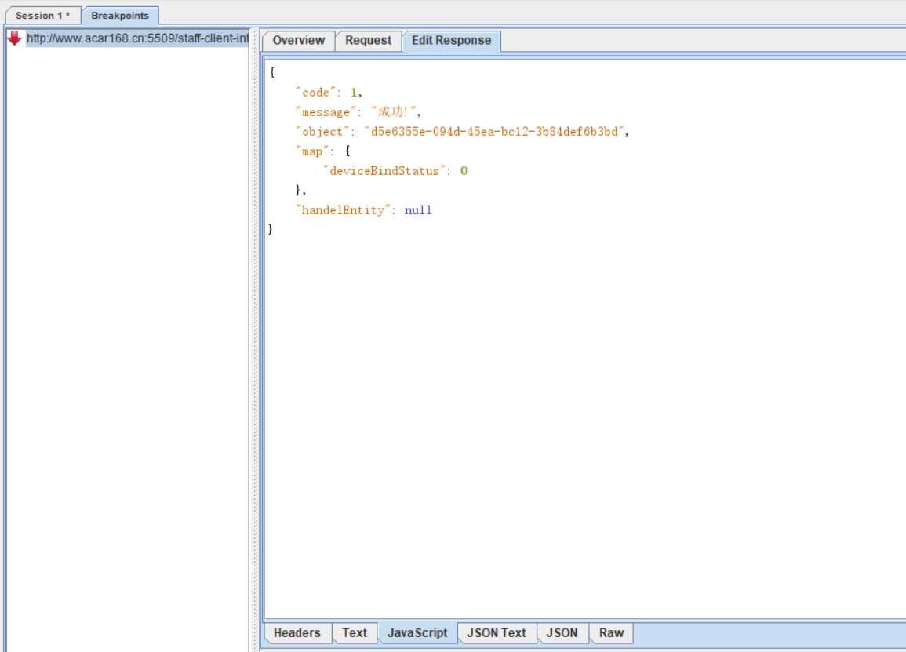This screenshot has width=906, height=652.
Task: Click the object UUID value d5e6355e
Action: (x=494, y=132)
